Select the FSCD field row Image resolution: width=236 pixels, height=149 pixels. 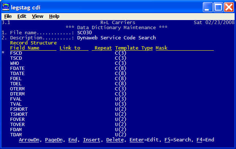[16, 53]
